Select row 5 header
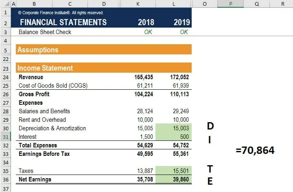 6,50
